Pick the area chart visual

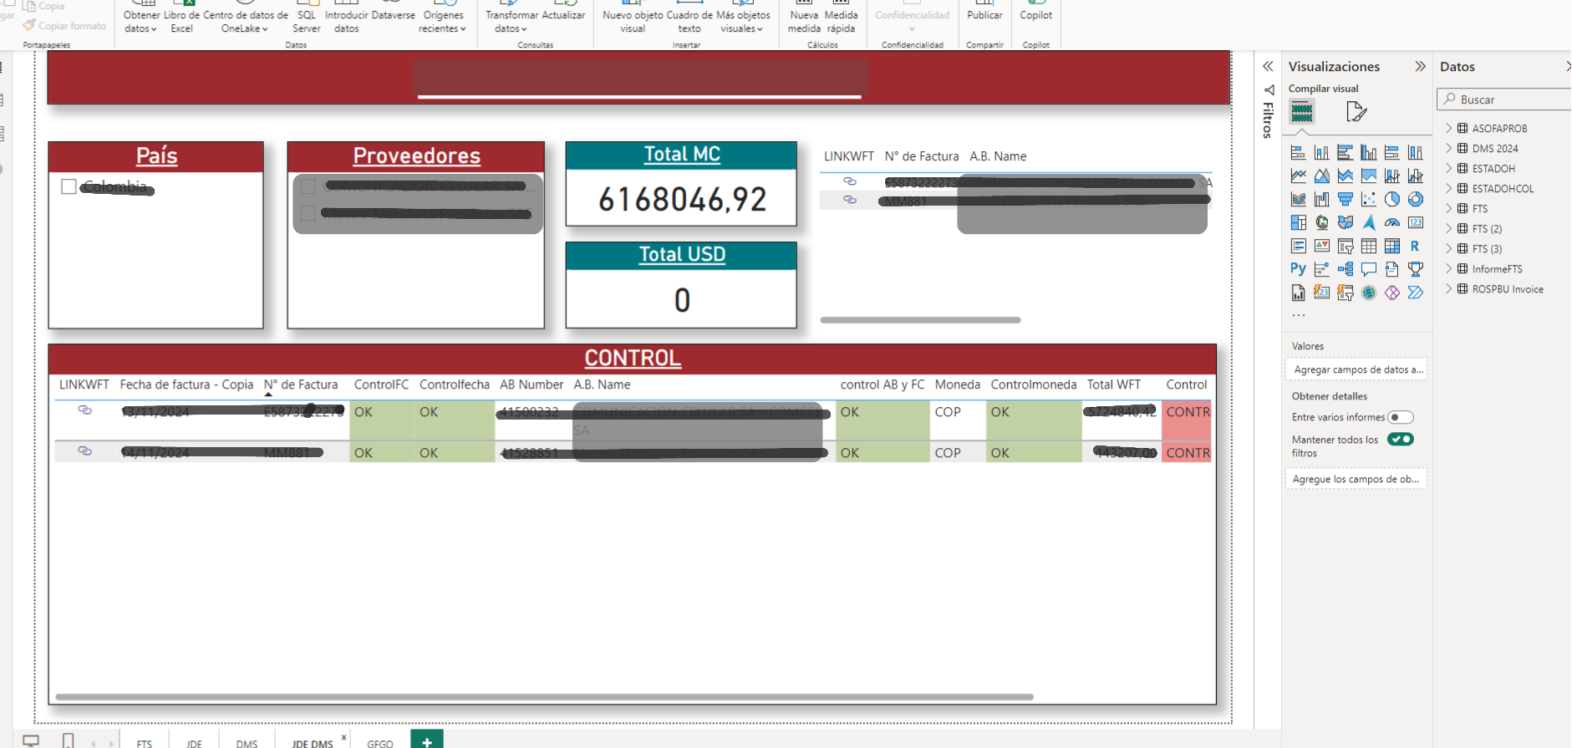[1321, 176]
